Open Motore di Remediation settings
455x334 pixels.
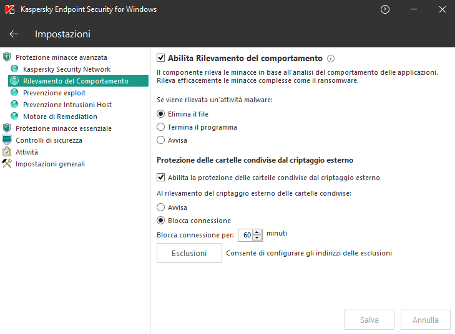[60, 117]
